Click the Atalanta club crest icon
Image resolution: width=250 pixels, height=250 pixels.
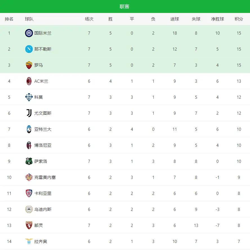coord(29,129)
